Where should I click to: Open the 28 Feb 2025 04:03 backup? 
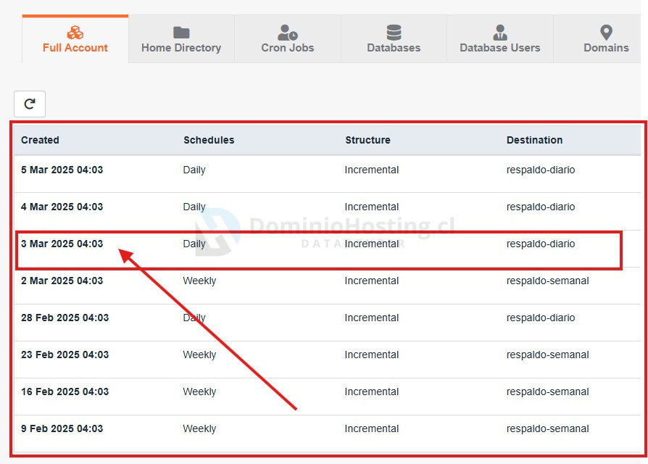pyautogui.click(x=65, y=318)
